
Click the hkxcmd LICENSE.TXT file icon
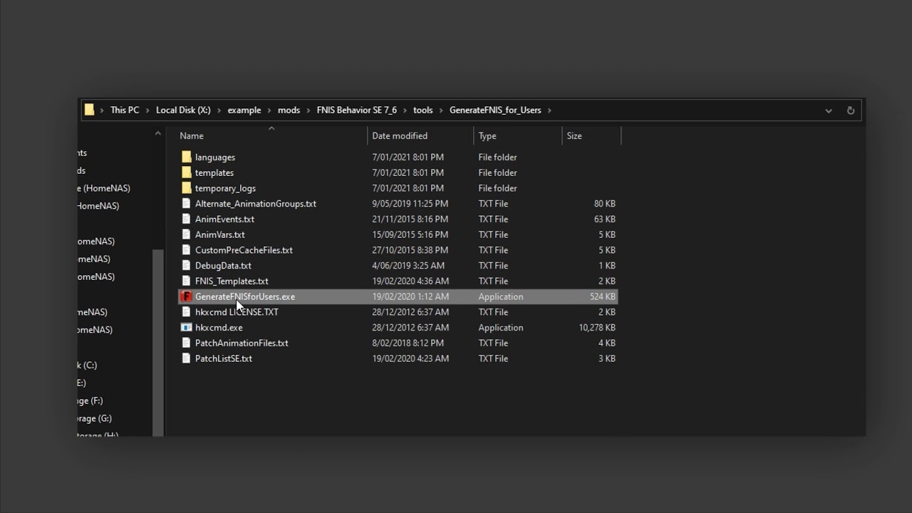(187, 312)
